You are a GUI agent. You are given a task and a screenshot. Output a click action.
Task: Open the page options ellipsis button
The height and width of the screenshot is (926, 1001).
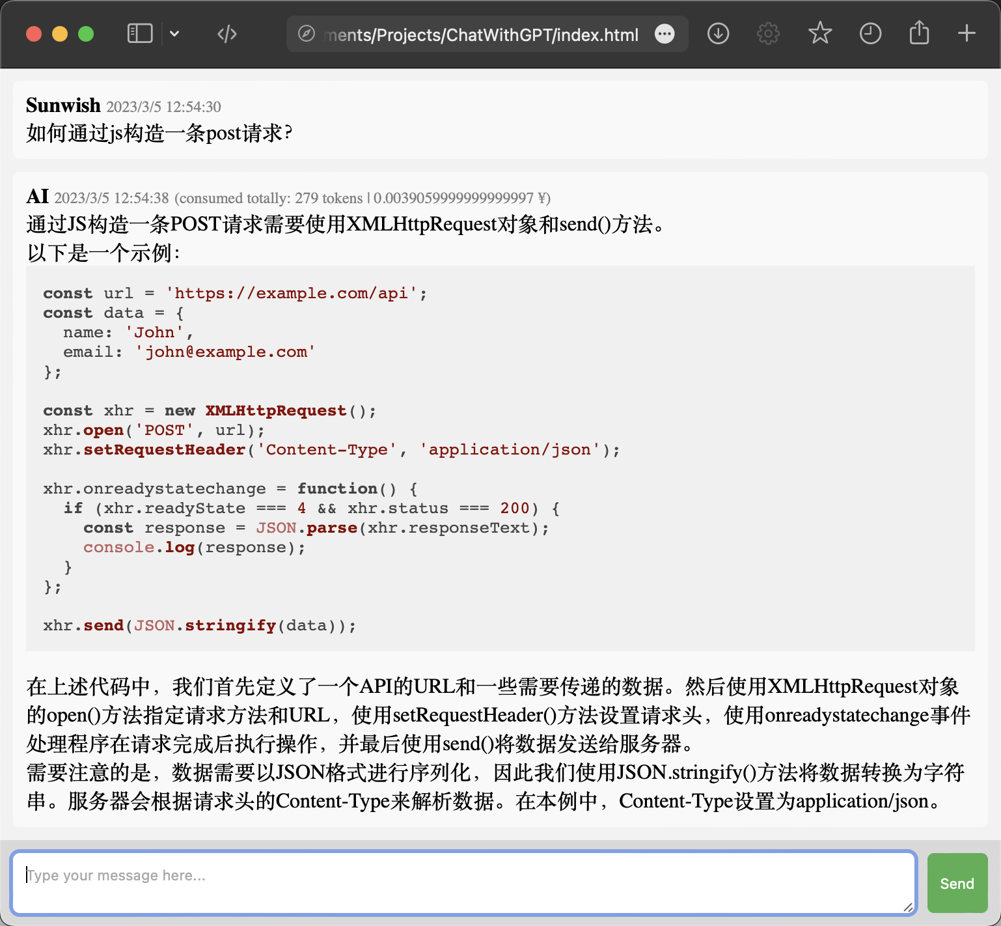coord(665,34)
